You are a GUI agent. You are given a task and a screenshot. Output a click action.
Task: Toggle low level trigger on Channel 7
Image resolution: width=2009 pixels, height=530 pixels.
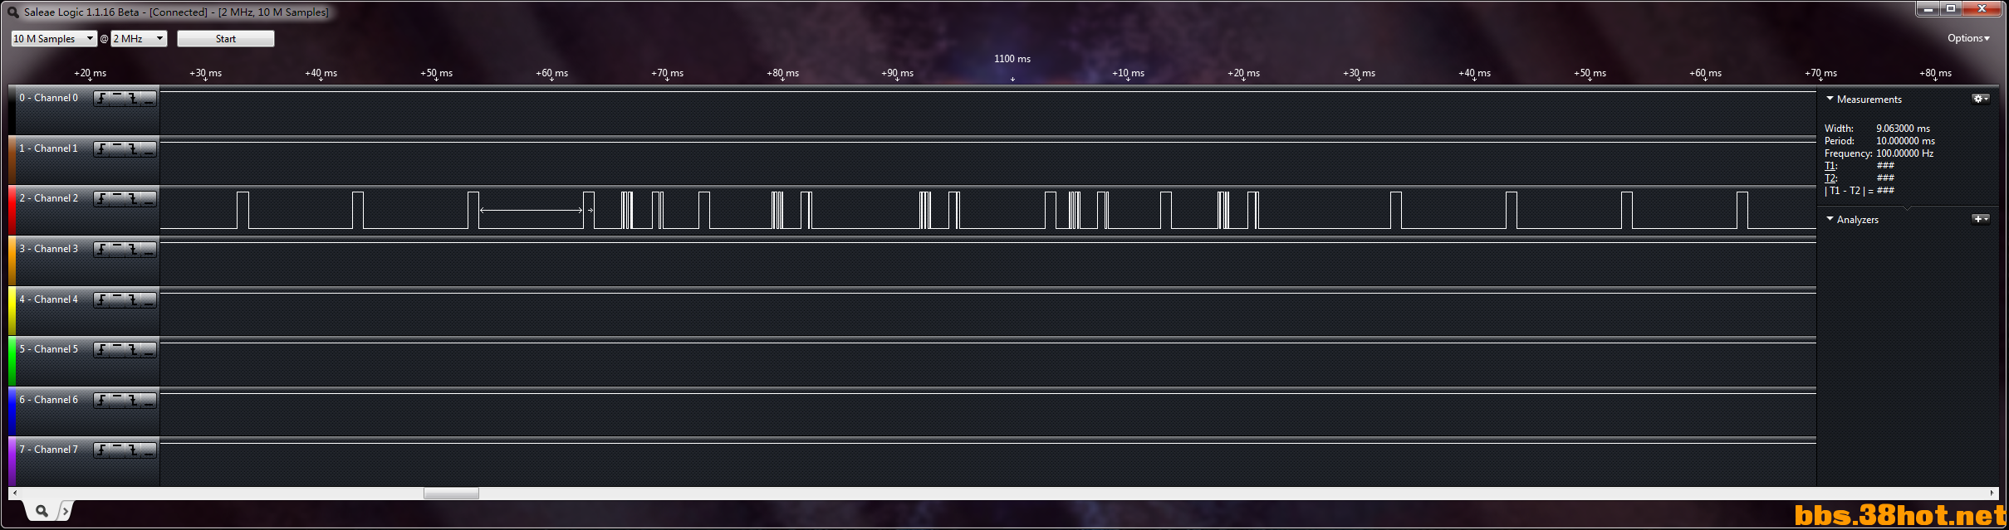tap(149, 450)
